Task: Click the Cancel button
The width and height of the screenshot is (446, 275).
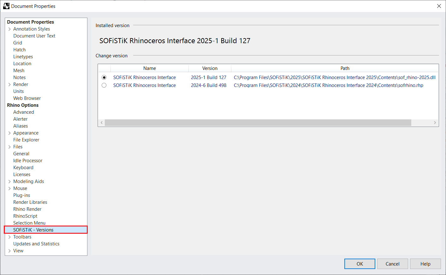Action: (393, 264)
